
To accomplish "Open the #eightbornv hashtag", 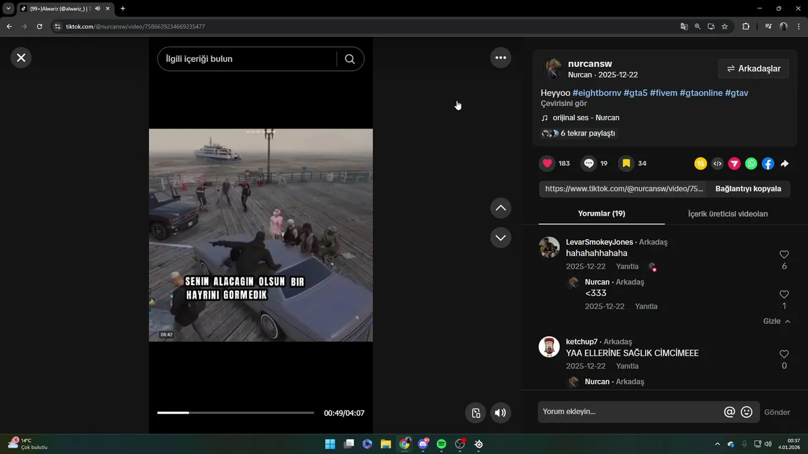I will coord(597,93).
